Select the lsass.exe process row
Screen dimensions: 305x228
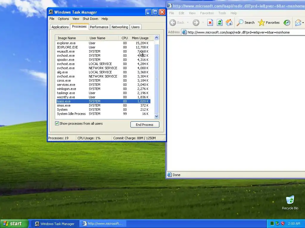coord(103,101)
